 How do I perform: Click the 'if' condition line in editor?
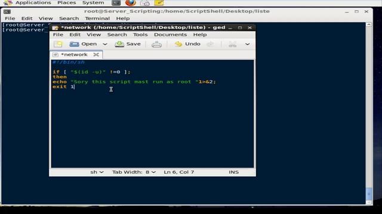click(x=91, y=72)
